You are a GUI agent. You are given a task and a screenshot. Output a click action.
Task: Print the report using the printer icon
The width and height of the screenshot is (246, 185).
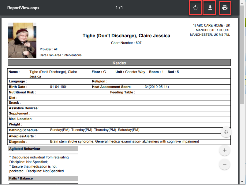click(x=225, y=8)
